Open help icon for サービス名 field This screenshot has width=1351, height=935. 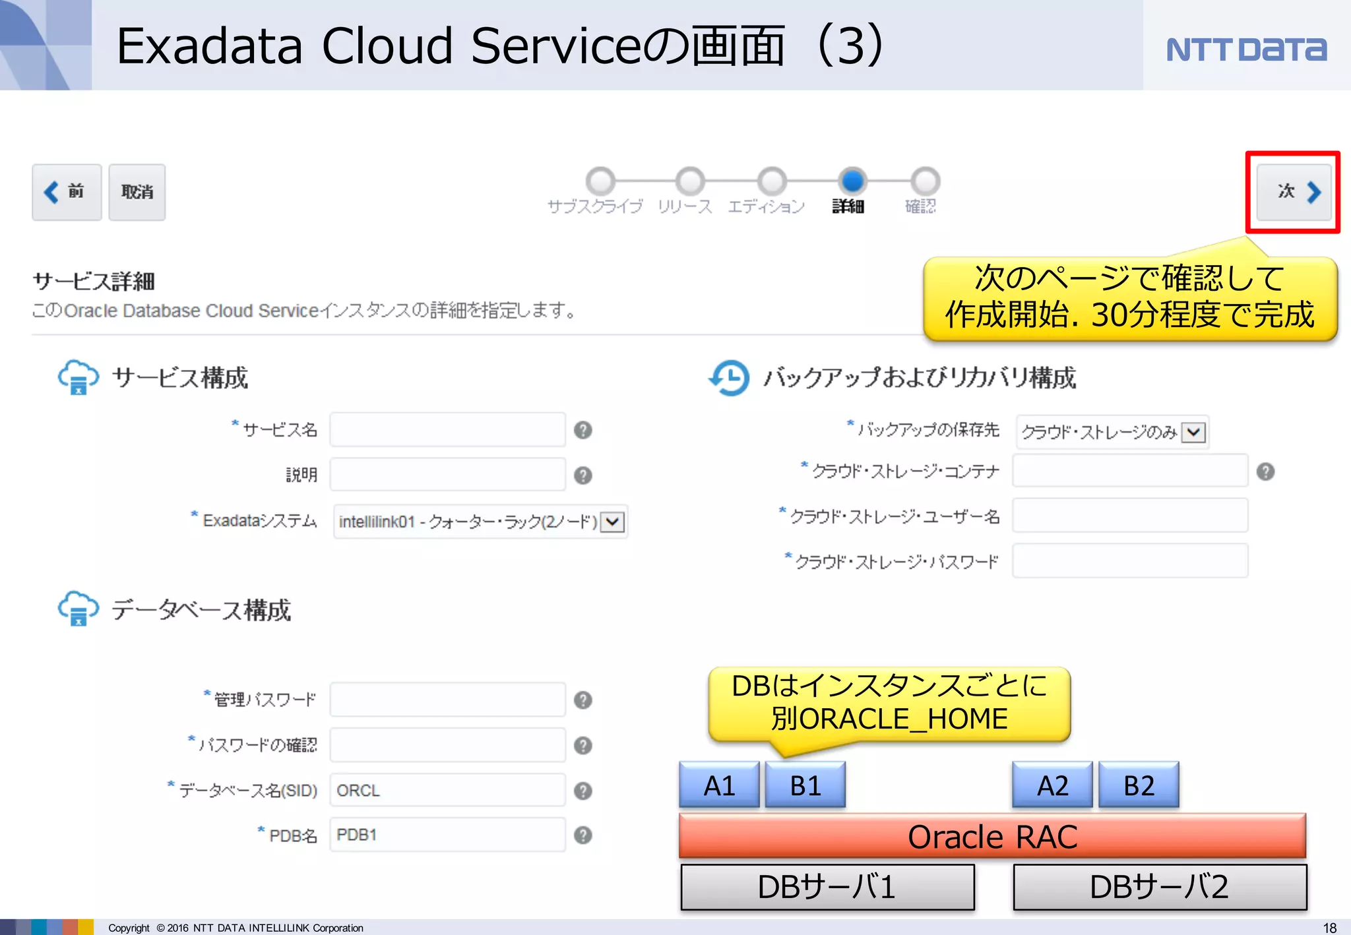pyautogui.click(x=583, y=430)
